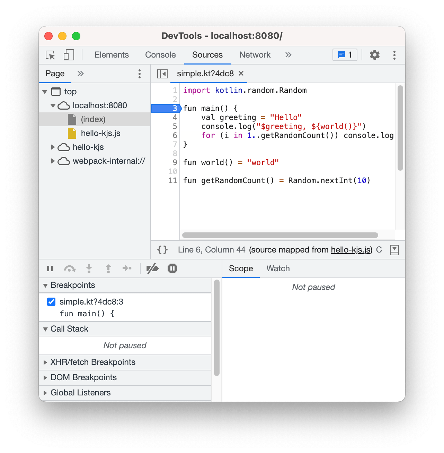Click the Step over next function call icon
Image resolution: width=444 pixels, height=453 pixels.
[x=70, y=268]
